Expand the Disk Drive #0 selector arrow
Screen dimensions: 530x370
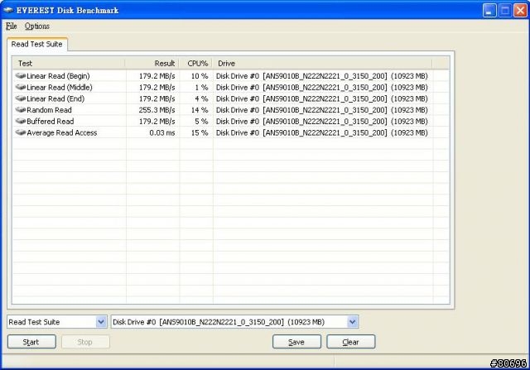point(352,322)
